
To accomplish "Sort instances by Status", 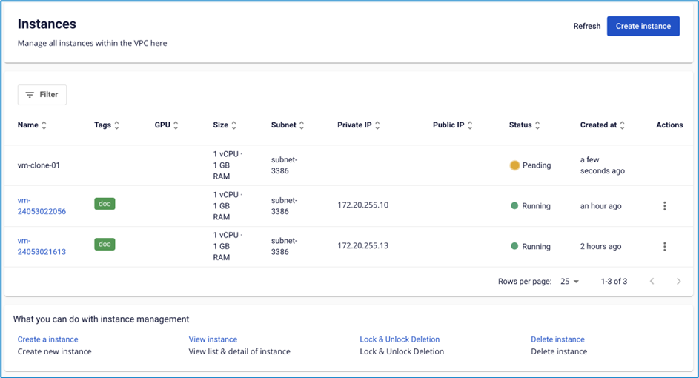I will [537, 125].
